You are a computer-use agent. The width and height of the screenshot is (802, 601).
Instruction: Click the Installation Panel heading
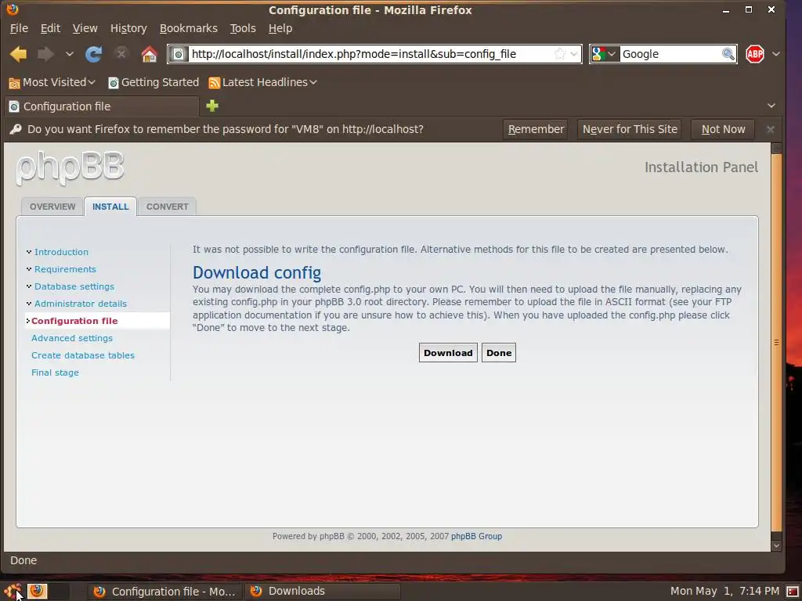pyautogui.click(x=701, y=167)
